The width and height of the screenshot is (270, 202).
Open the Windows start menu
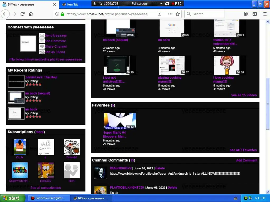tap(12, 198)
